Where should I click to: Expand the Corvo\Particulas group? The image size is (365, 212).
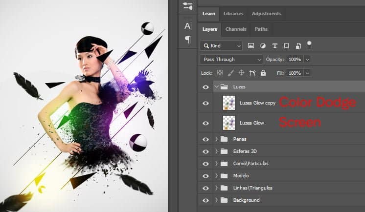coord(216,164)
